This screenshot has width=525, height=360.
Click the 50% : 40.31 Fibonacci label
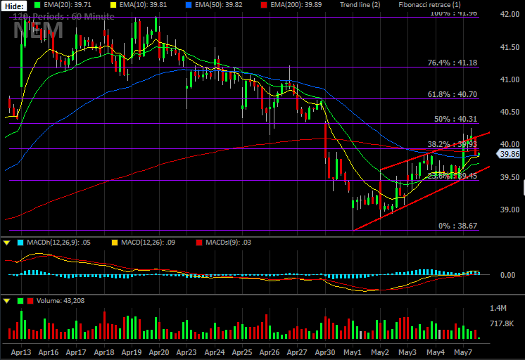tap(456, 119)
